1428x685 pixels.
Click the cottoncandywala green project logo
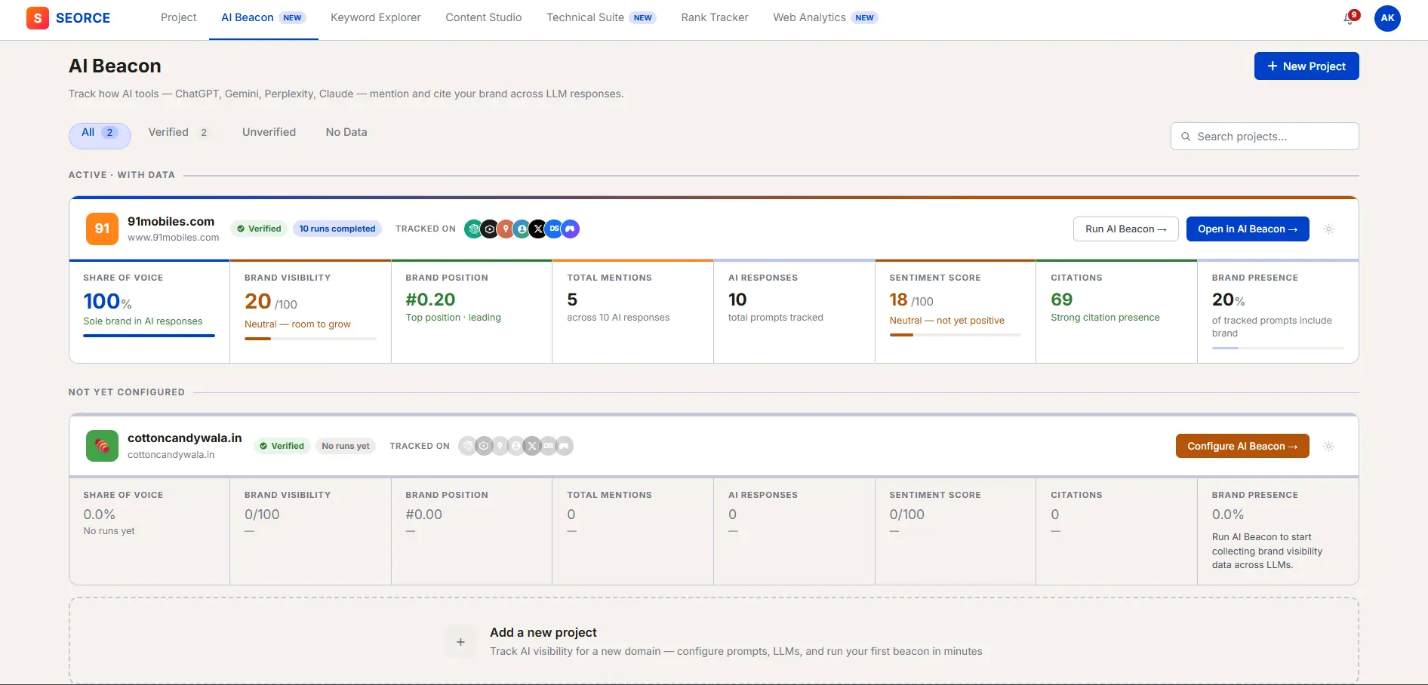click(x=103, y=446)
